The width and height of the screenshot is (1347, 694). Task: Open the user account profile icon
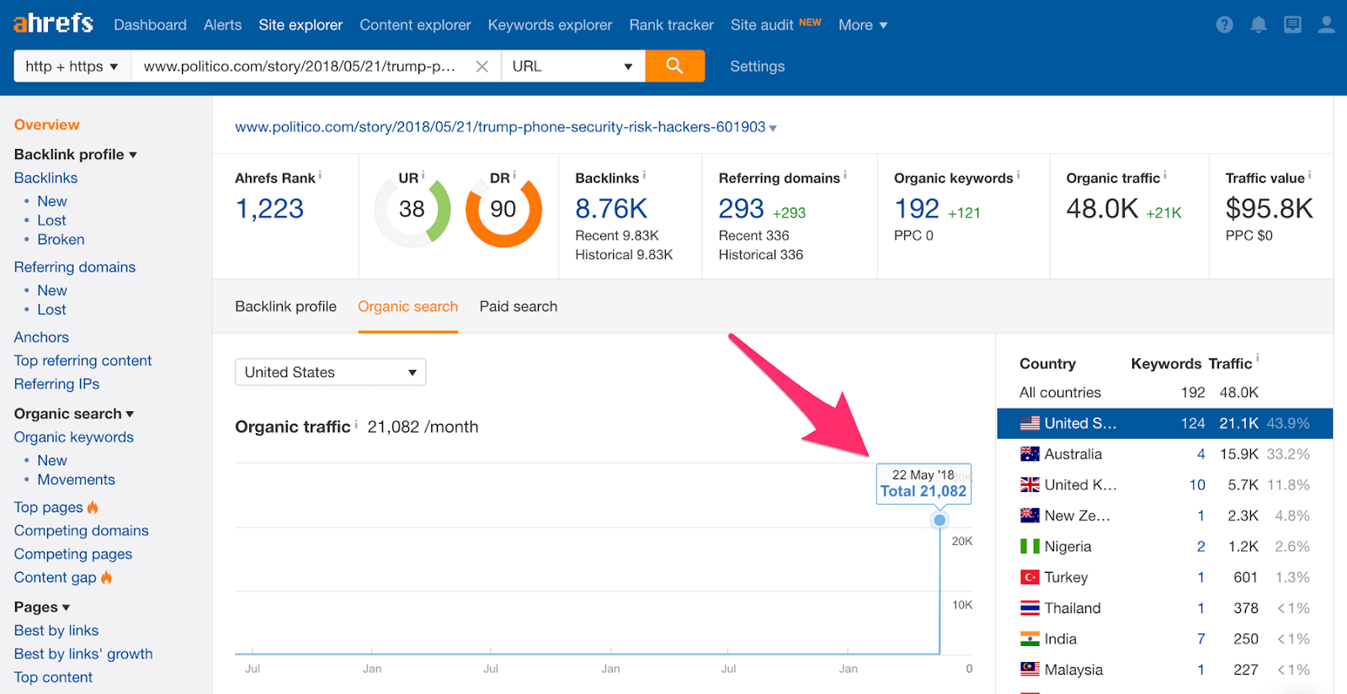click(x=1326, y=25)
